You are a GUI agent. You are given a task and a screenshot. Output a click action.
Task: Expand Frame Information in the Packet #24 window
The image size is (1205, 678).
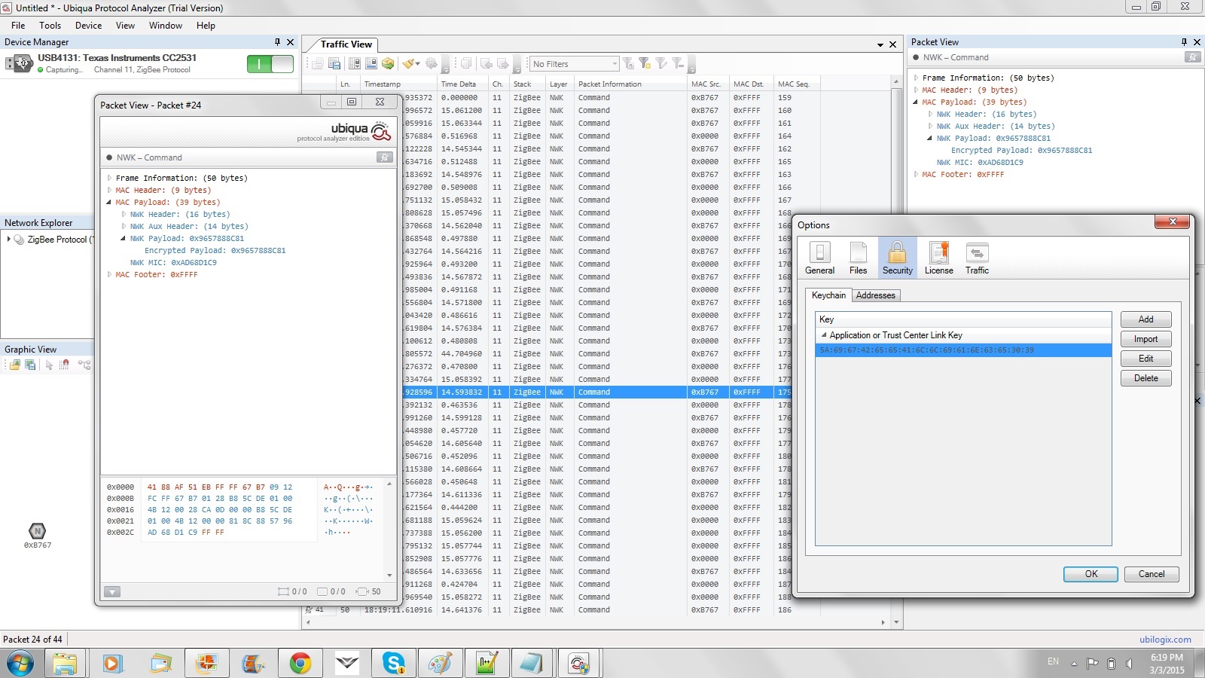[x=109, y=179]
